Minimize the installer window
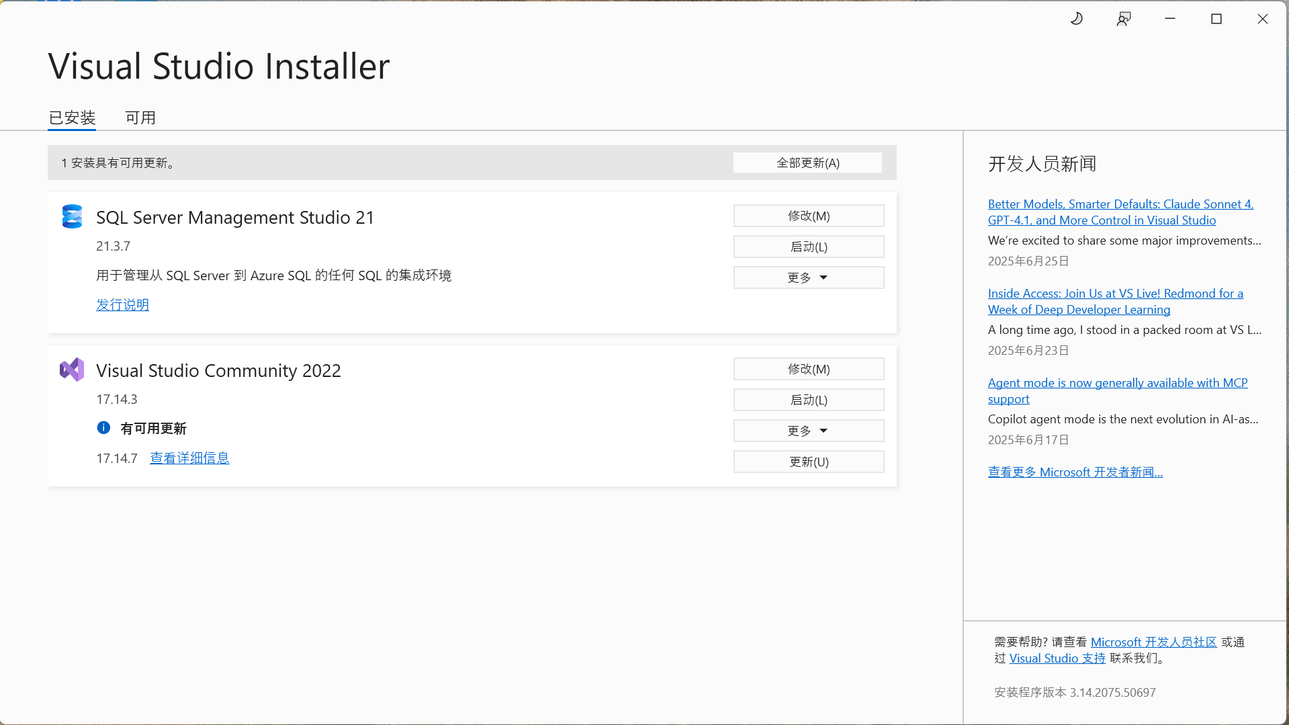Viewport: 1289px width, 725px height. (x=1170, y=19)
